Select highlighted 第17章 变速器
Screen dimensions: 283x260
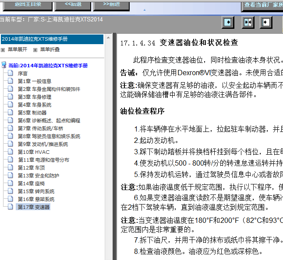click(x=33, y=207)
